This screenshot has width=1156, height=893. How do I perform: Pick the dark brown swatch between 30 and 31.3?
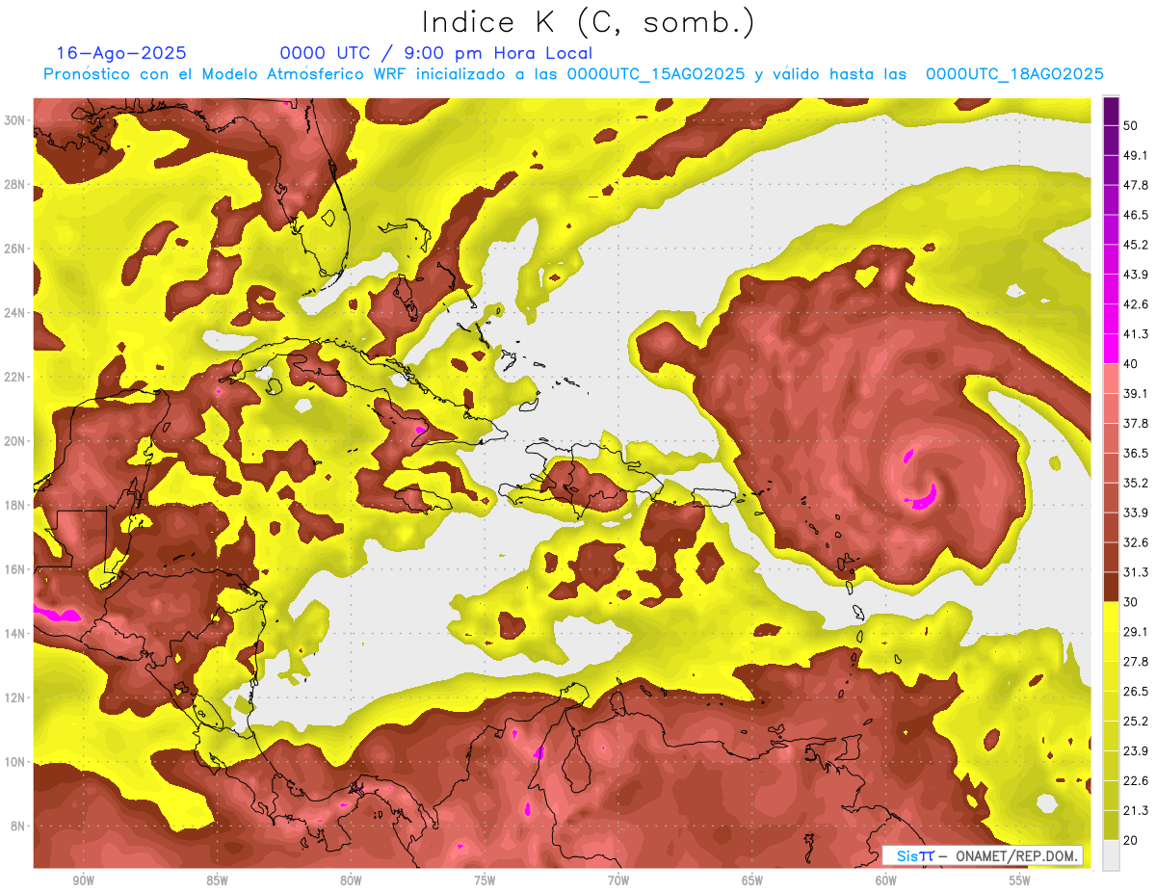pyautogui.click(x=1111, y=587)
